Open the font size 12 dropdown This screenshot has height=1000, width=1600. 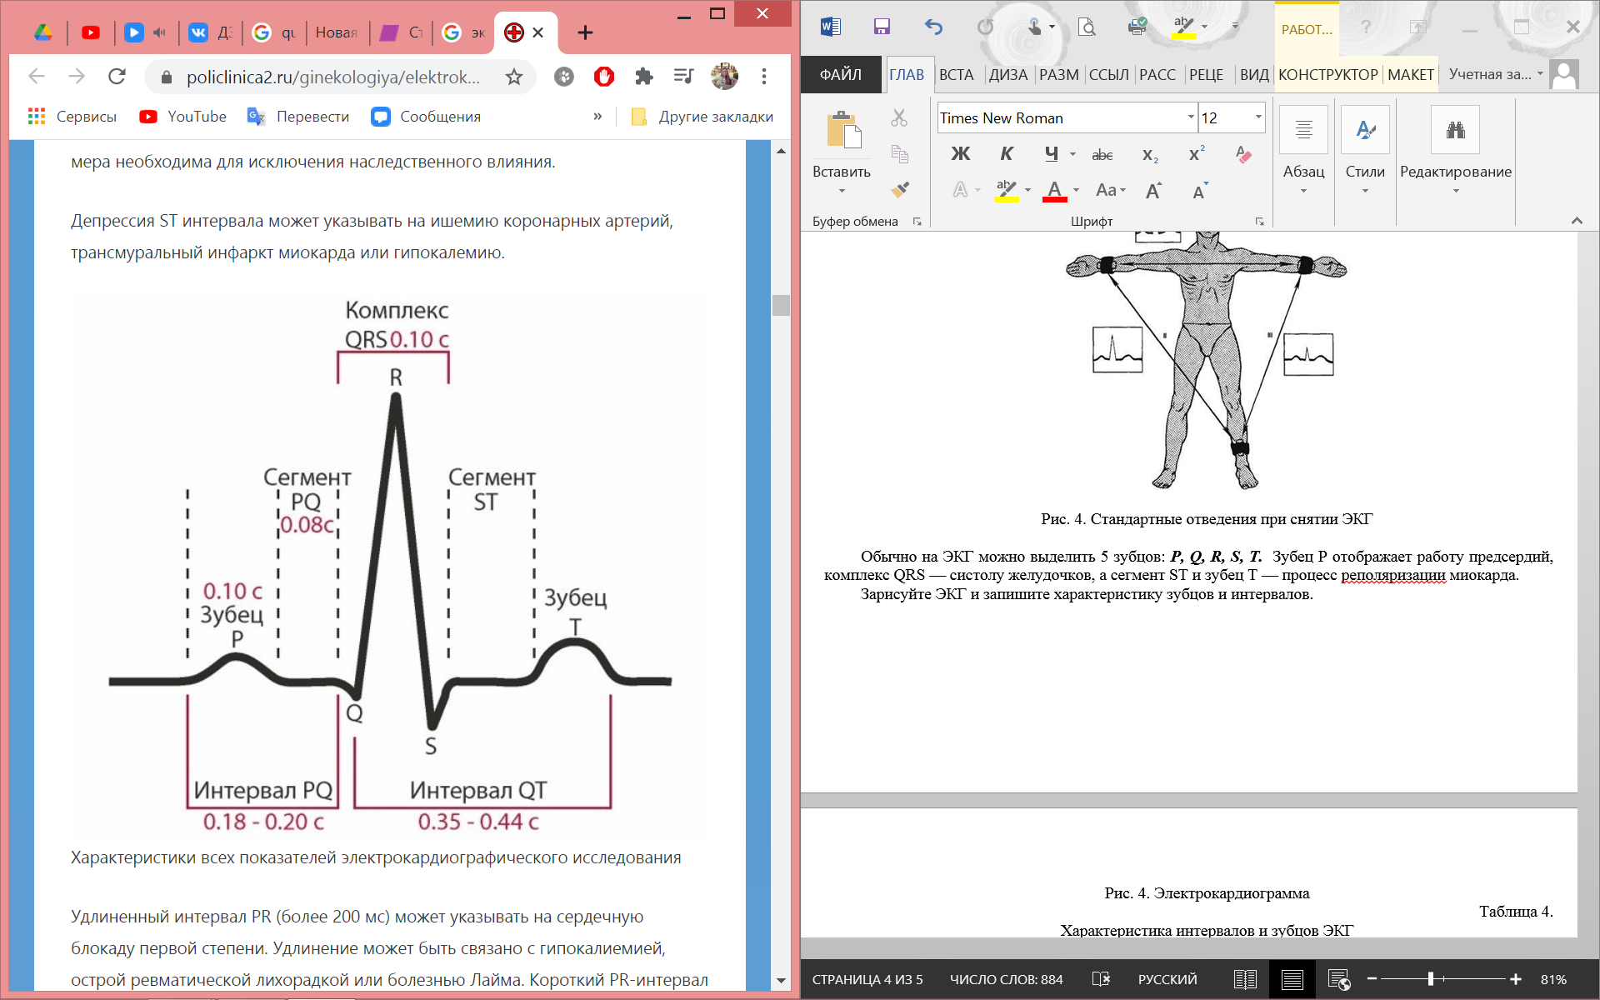1258,117
